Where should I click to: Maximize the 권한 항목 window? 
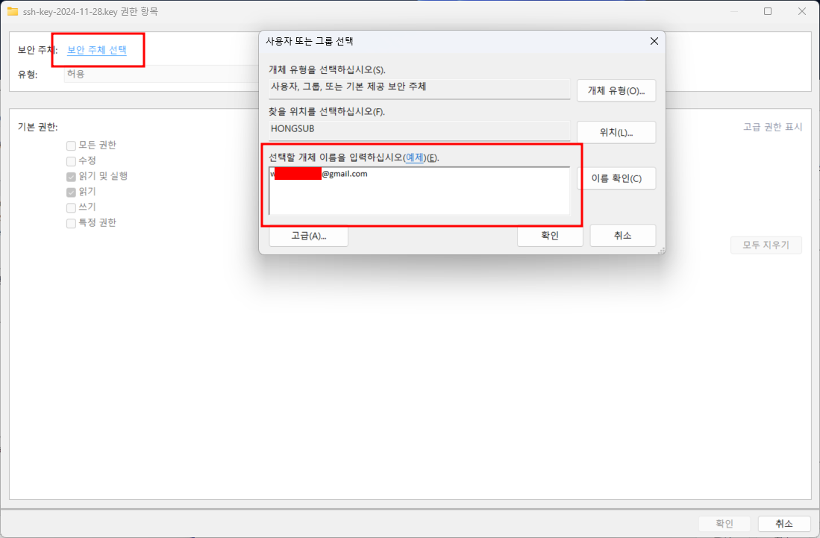768,11
